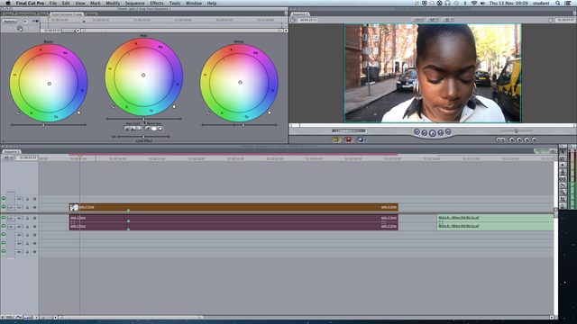Pick the mids eyedropper below Mids wheel
This screenshot has height=324, width=577.
(x=114, y=107)
